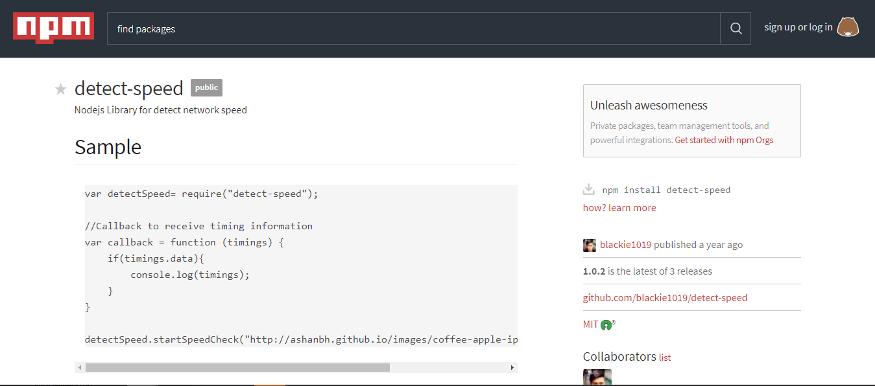Click the horizontal scrollbar thumb under code
Viewport: 875px width, 386px height.
pyautogui.click(x=237, y=367)
